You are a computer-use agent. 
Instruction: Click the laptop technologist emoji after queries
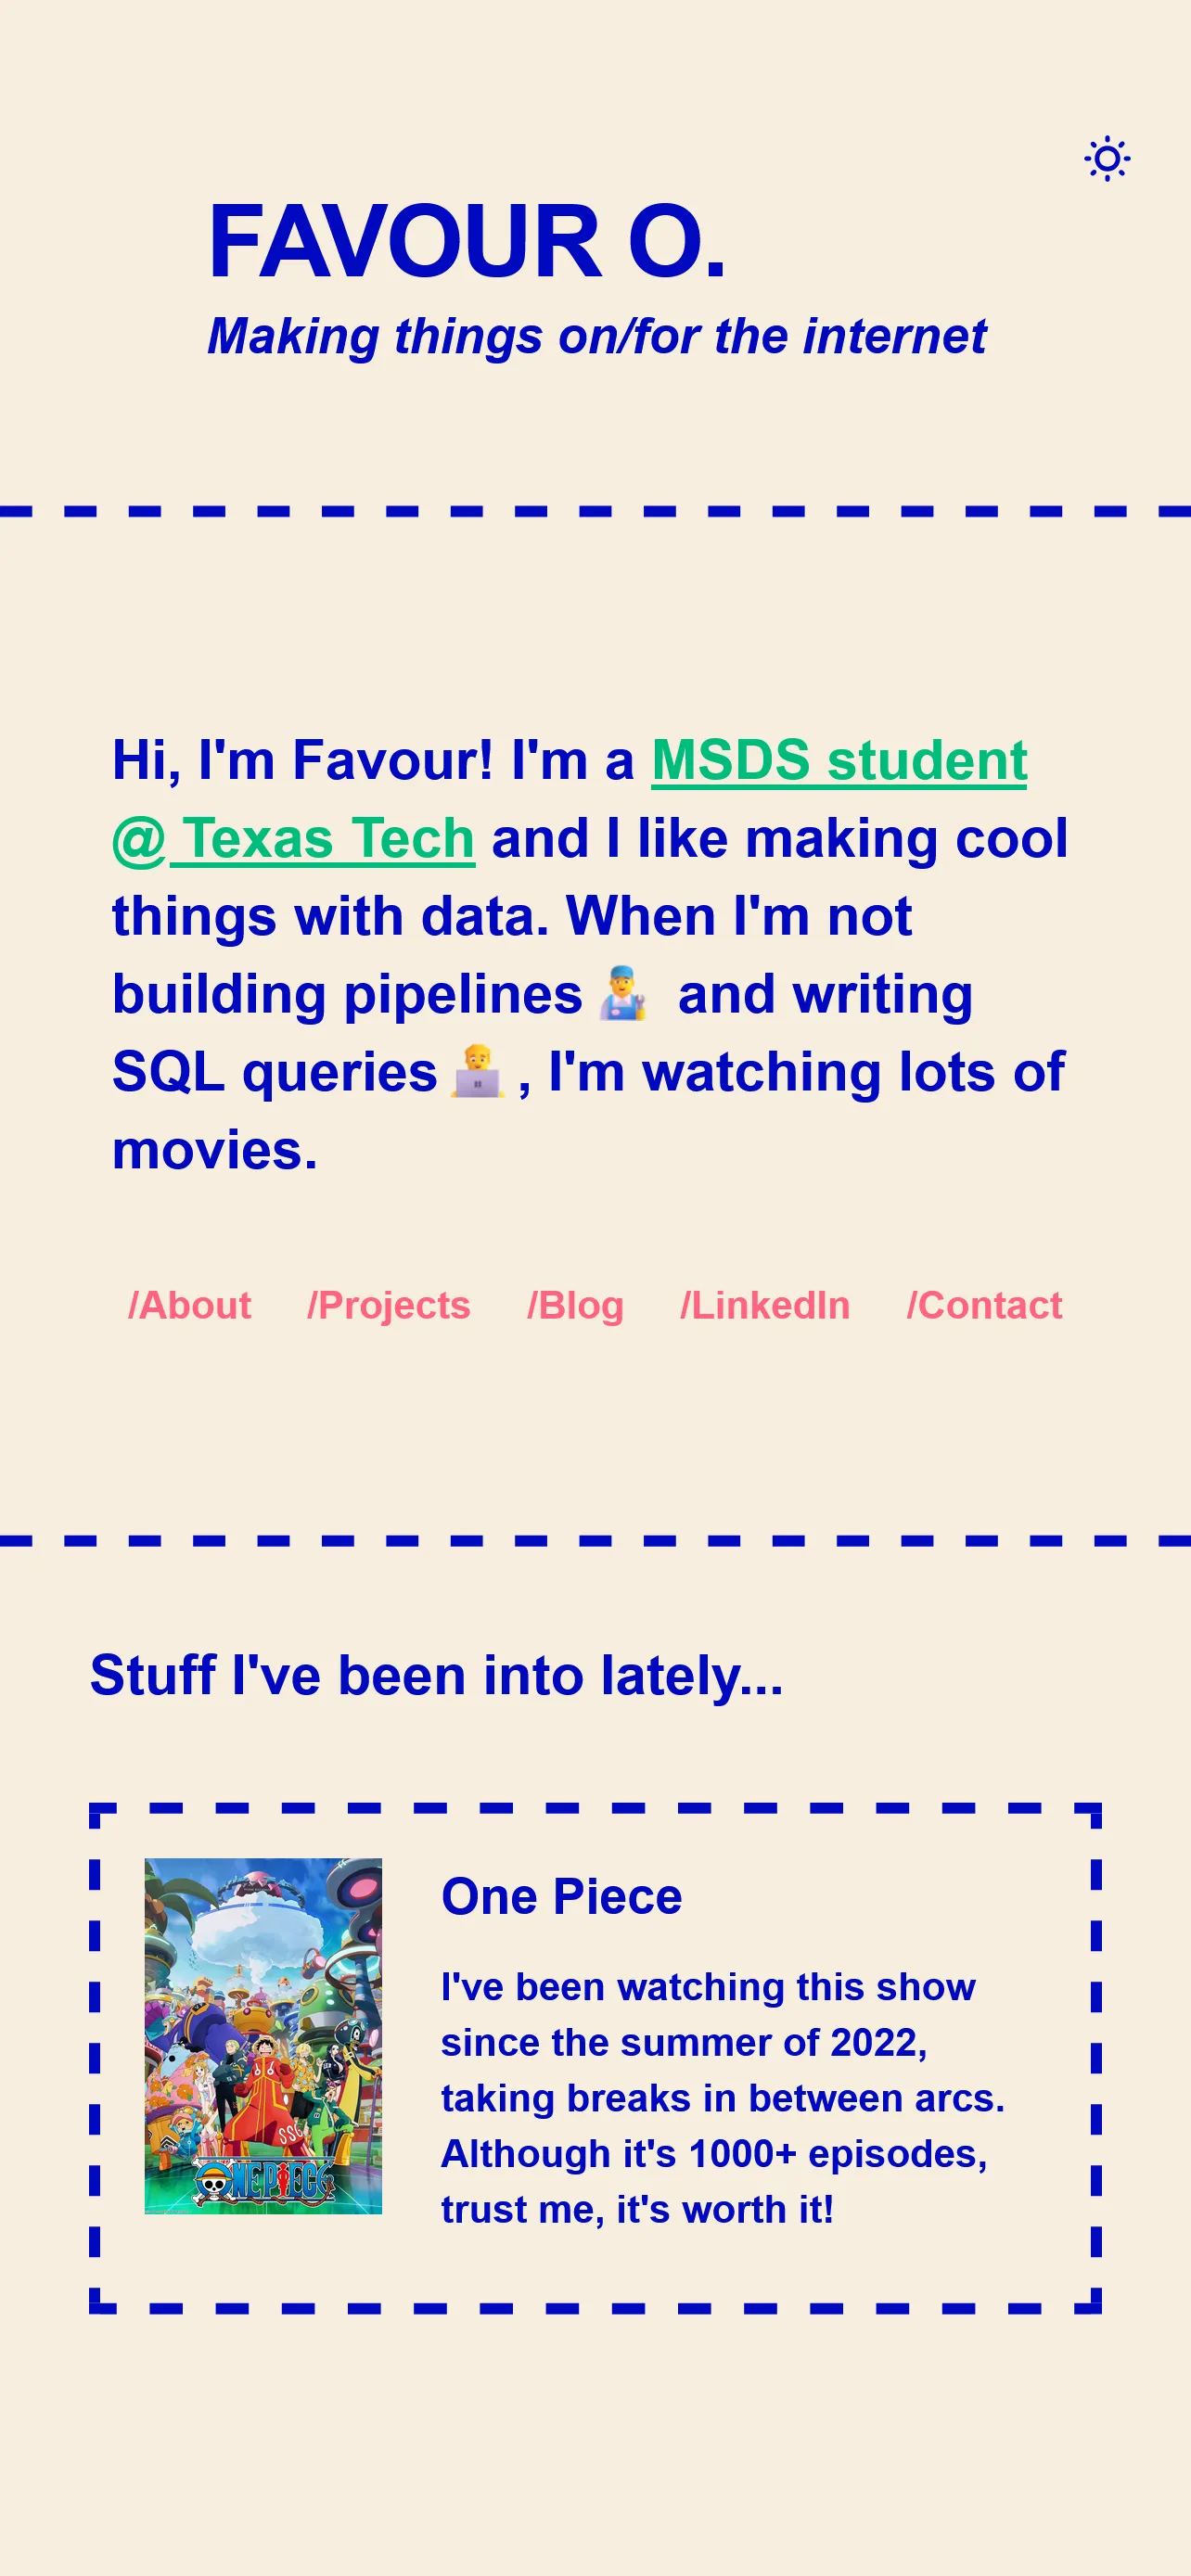tap(477, 1071)
